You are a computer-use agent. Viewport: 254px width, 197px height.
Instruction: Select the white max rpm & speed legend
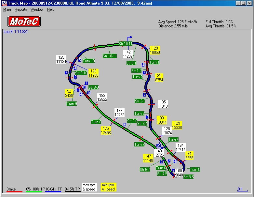tap(89, 187)
